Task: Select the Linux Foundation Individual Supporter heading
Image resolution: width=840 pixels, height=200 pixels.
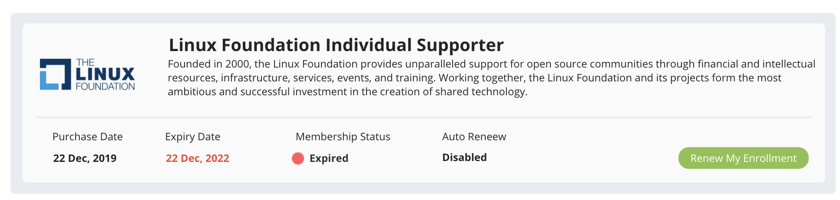Action: click(x=336, y=45)
